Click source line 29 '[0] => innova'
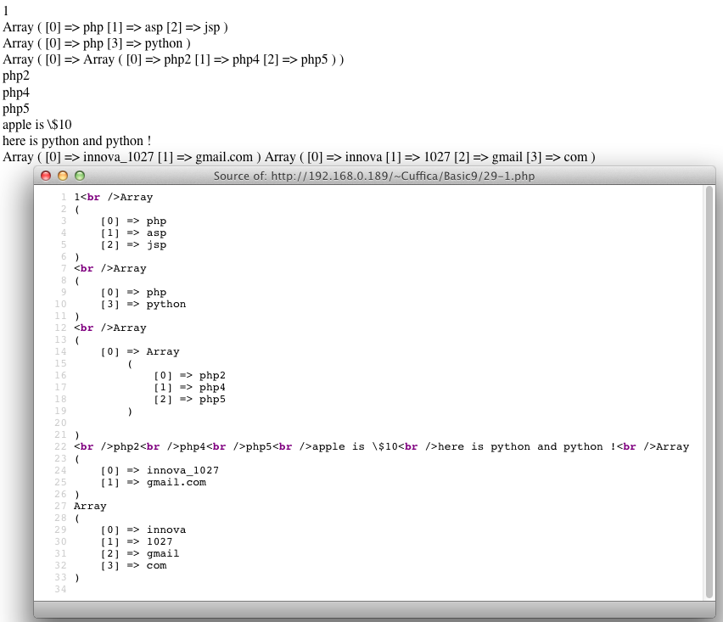The width and height of the screenshot is (723, 622). point(143,530)
